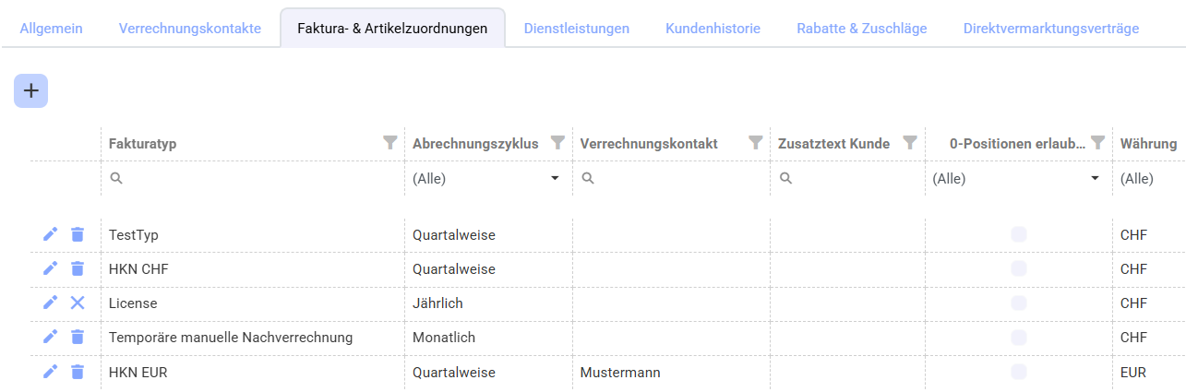Click the plus icon to add entry
The height and width of the screenshot is (392, 1186).
[x=30, y=90]
